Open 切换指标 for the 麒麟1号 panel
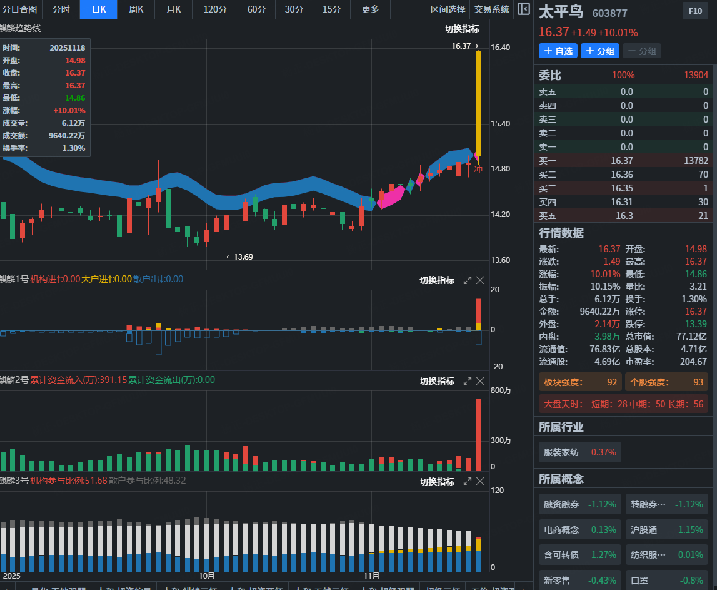This screenshot has width=717, height=590. point(437,280)
